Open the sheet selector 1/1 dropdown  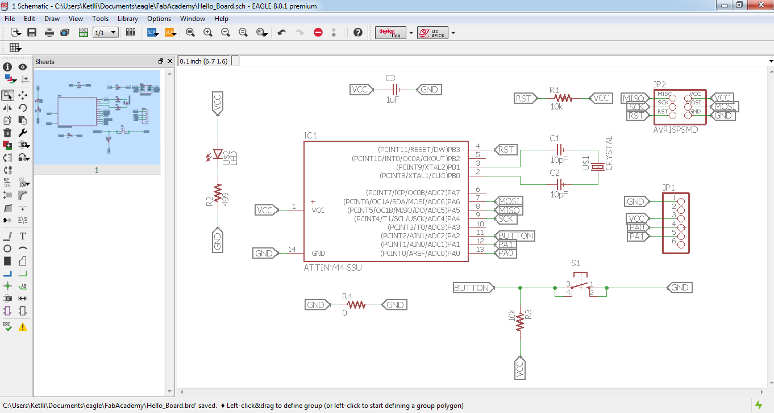[x=105, y=33]
